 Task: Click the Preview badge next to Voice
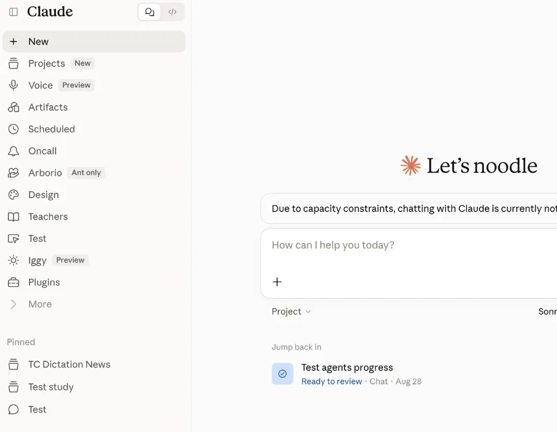76,85
